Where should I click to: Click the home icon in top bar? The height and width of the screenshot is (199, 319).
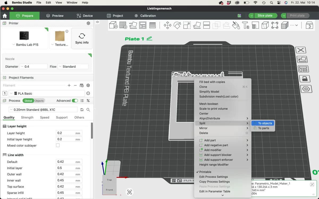(5, 16)
